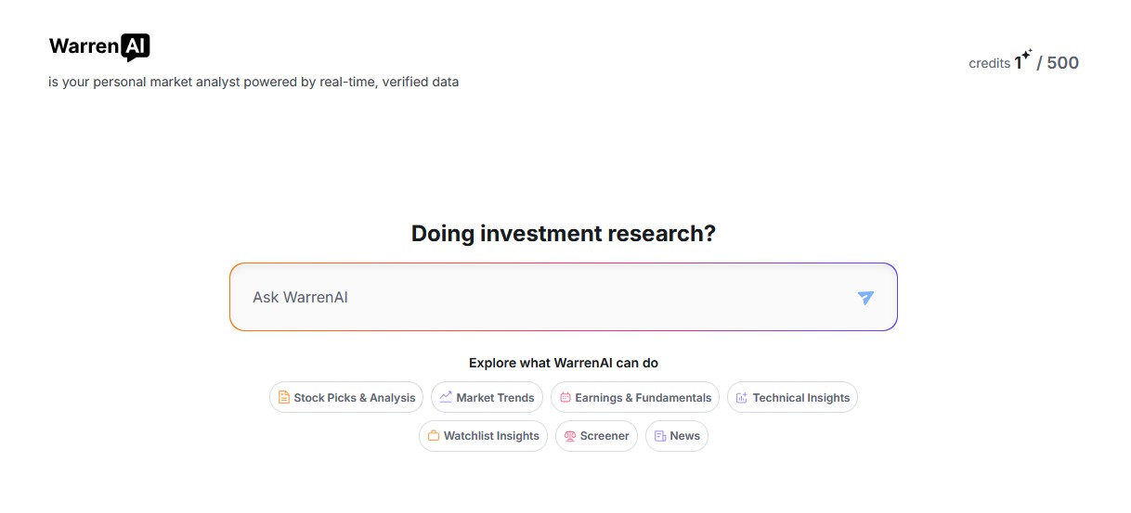Click the pink scales Screener icon
The height and width of the screenshot is (513, 1131).
570,436
